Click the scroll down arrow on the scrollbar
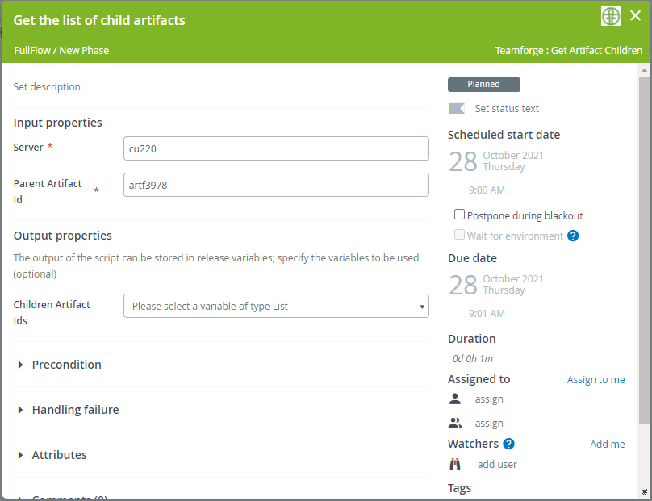 tap(644, 491)
